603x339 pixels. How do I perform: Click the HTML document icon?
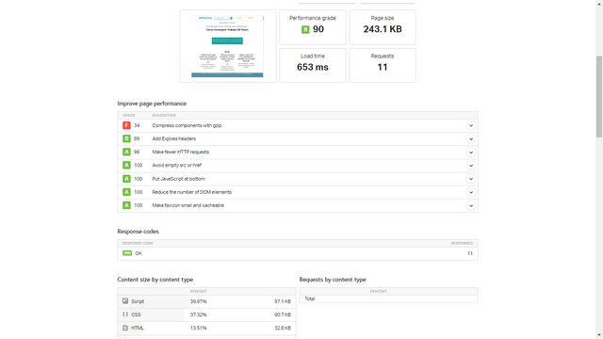click(125, 328)
